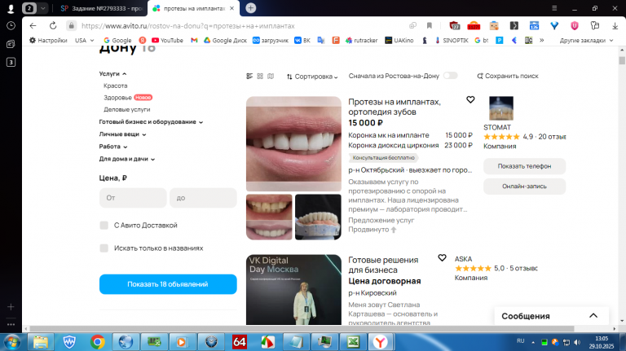Toggle the Rostov-on-Don first switch
Viewport: 626px width, 351px height.
point(450,76)
